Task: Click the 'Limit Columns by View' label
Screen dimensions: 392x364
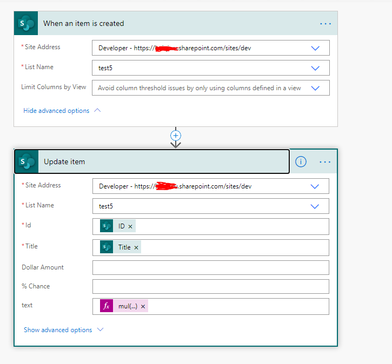Action: pos(54,87)
